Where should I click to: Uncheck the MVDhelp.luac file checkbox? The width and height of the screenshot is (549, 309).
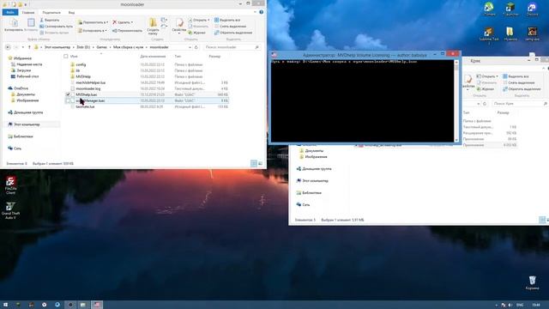tap(68, 94)
